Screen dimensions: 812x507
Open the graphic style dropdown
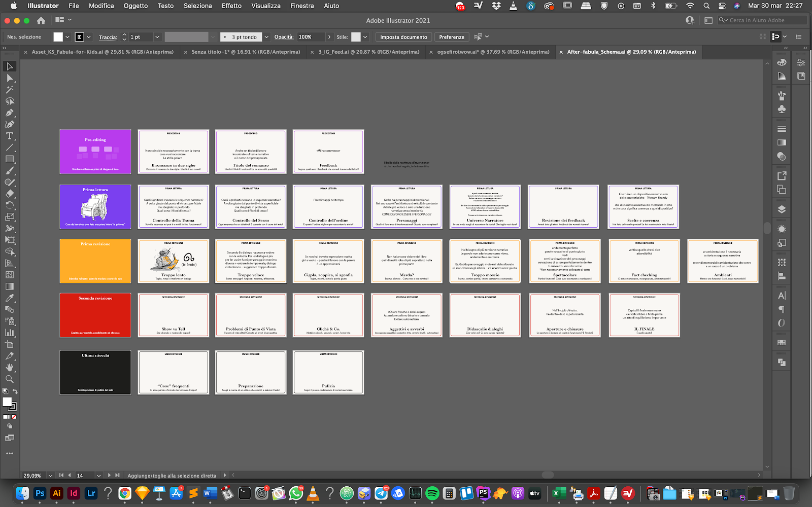click(x=365, y=37)
